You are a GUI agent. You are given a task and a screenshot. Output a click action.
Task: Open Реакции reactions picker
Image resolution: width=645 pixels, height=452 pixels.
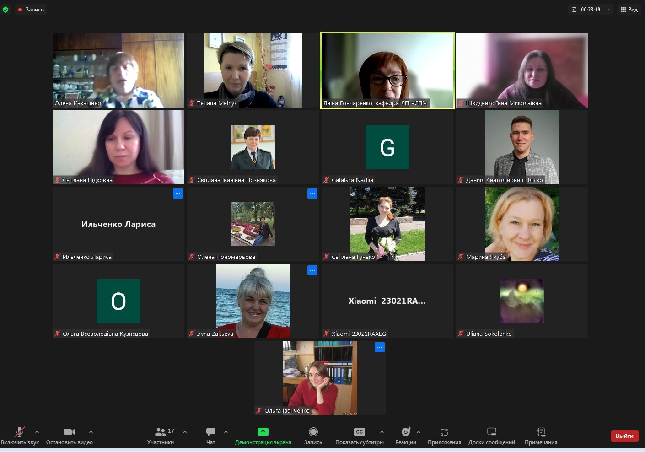[406, 435]
